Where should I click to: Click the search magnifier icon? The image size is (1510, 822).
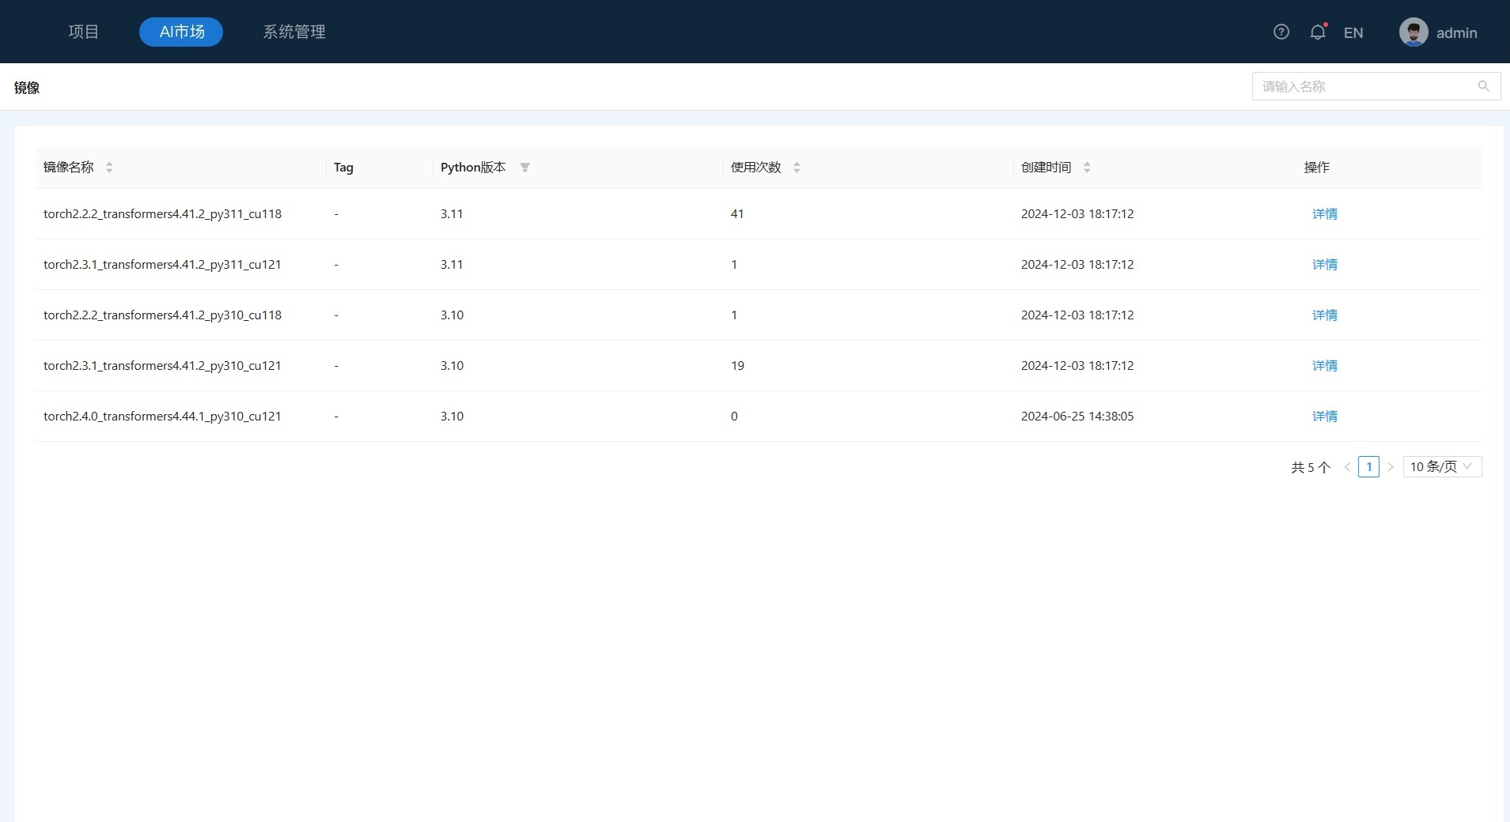1483,86
